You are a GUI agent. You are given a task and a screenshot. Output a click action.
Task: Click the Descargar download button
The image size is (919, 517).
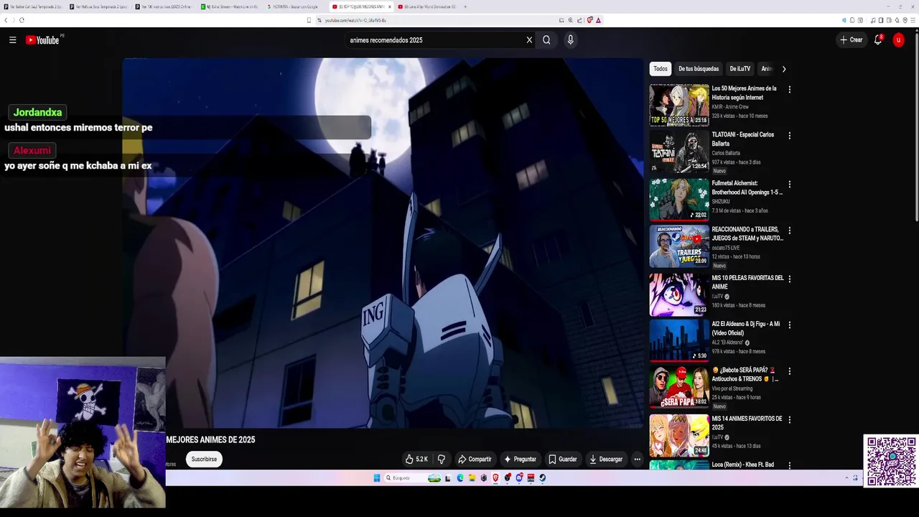(x=605, y=459)
